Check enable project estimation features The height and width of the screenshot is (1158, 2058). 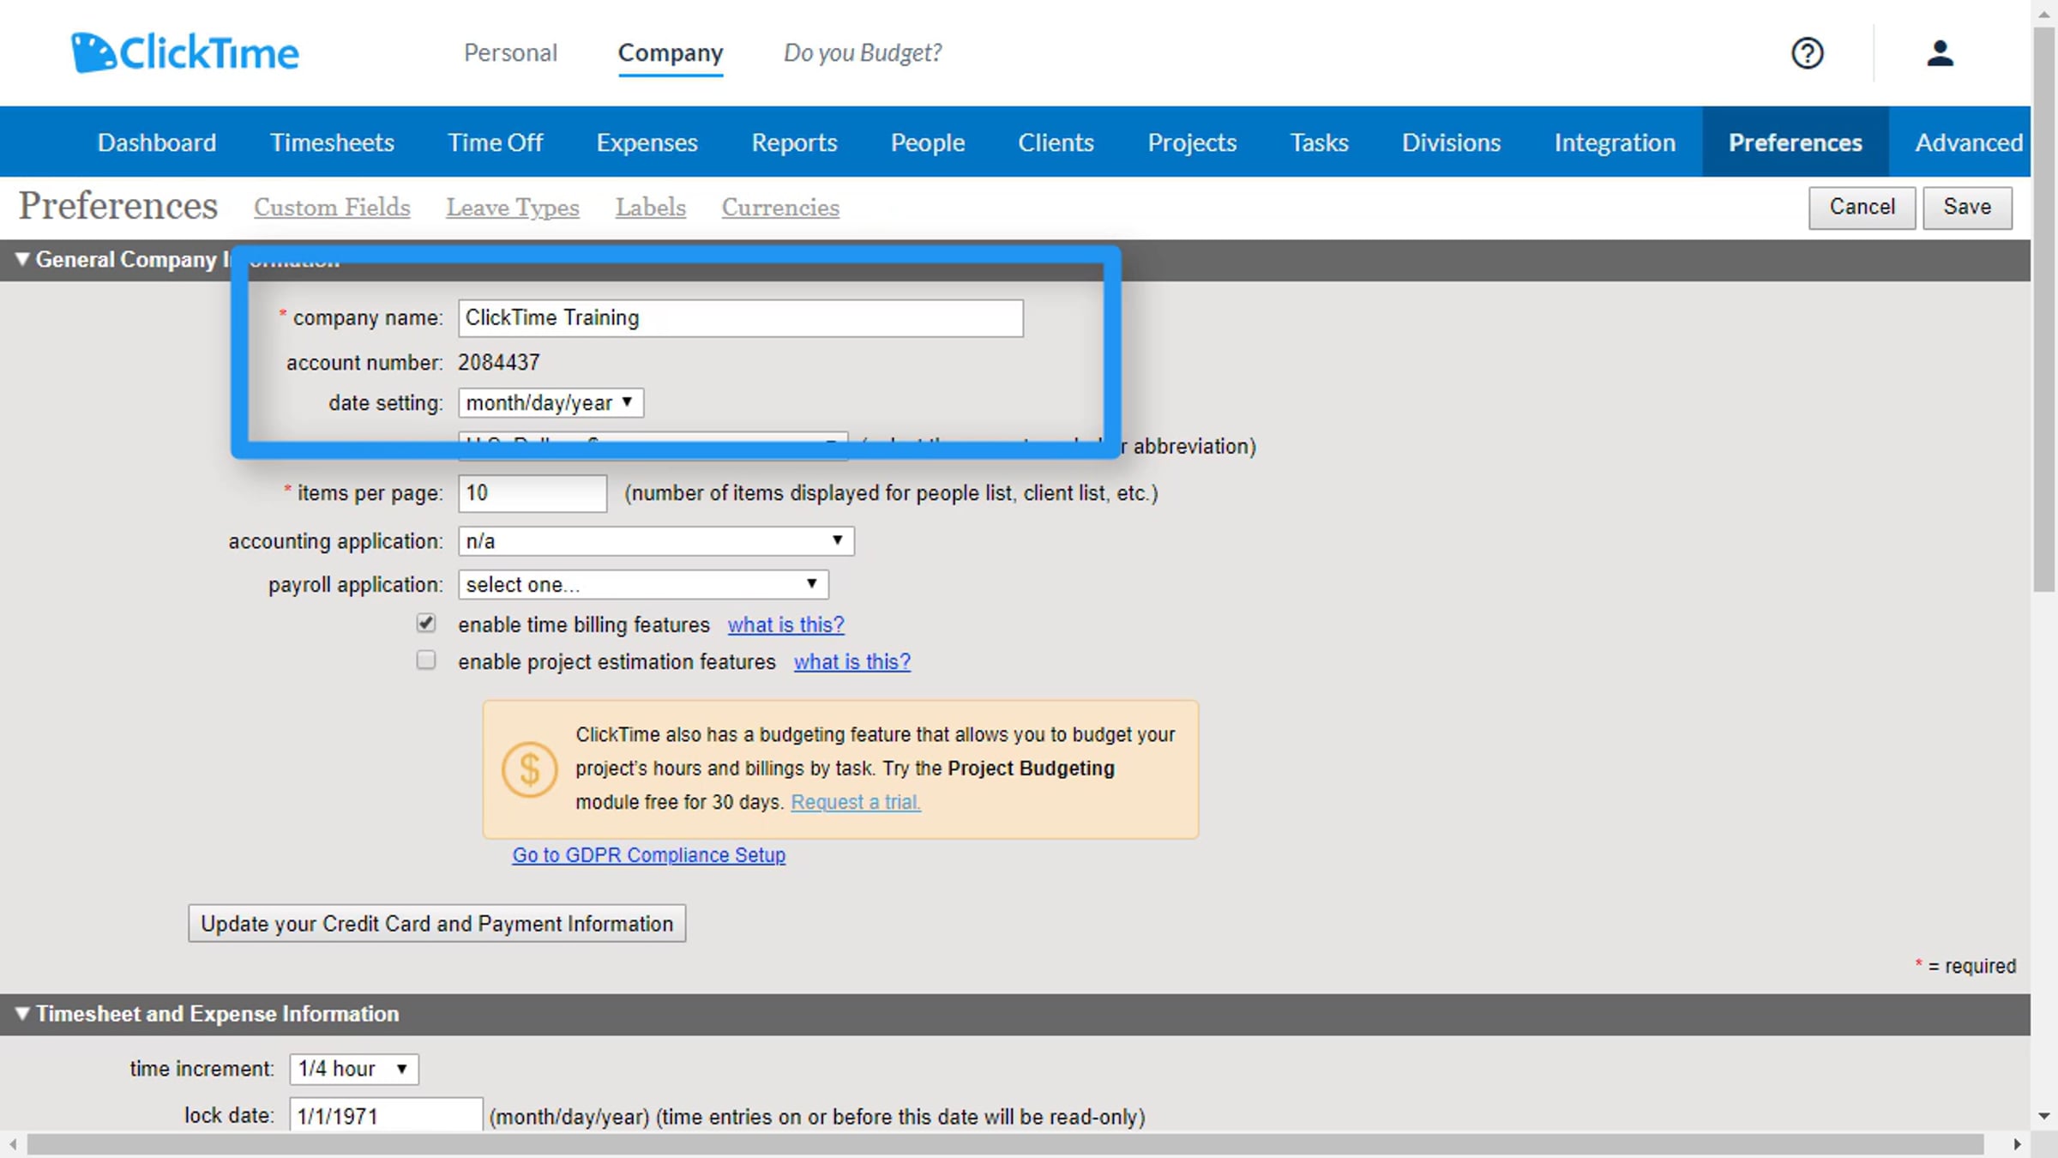(x=426, y=660)
